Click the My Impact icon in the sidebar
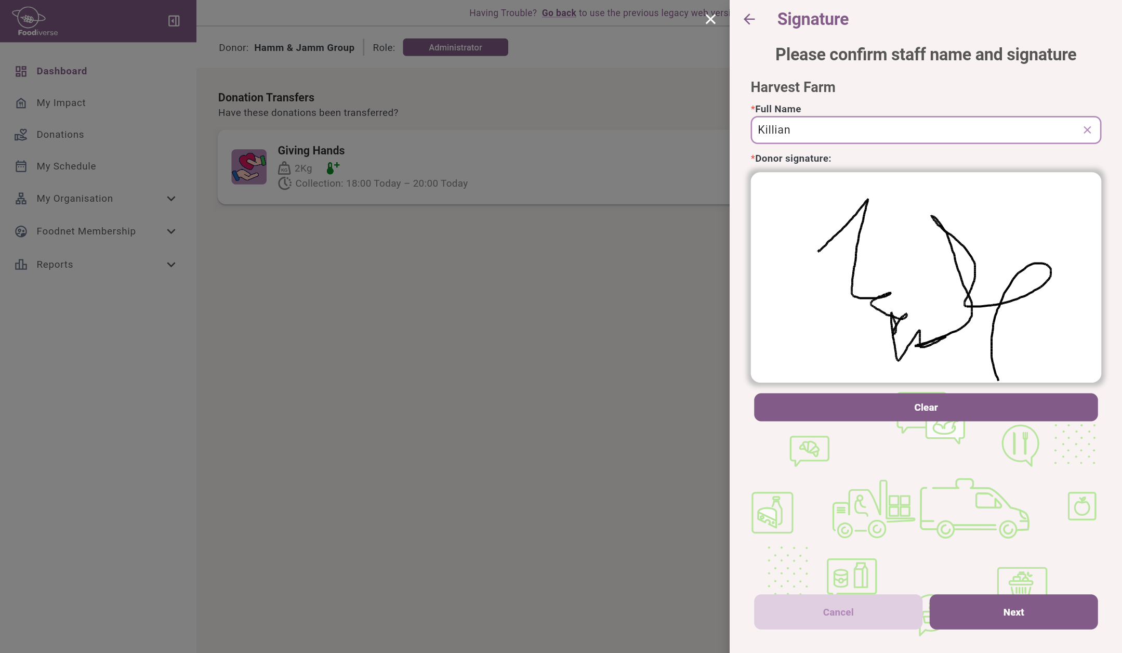 [x=21, y=103]
